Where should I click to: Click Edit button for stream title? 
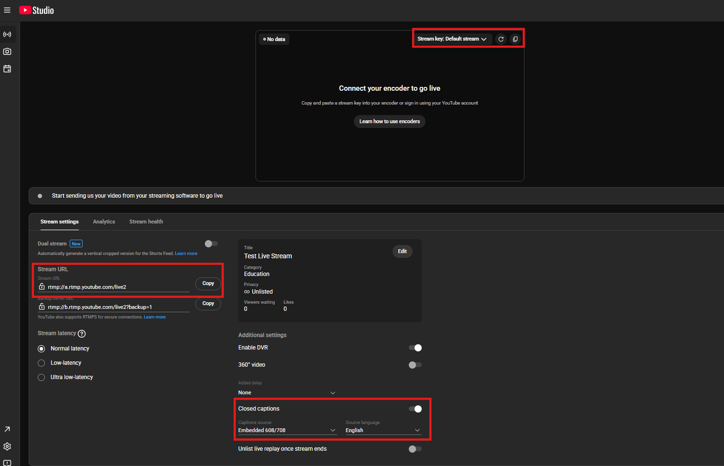tap(403, 251)
